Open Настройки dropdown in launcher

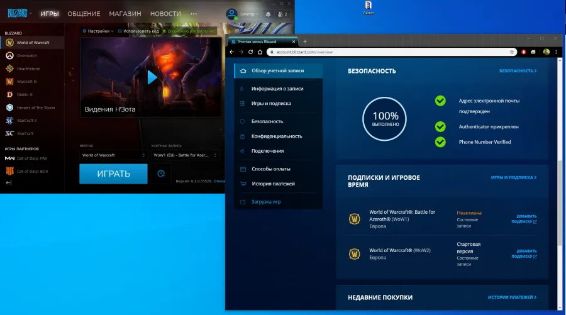click(98, 31)
